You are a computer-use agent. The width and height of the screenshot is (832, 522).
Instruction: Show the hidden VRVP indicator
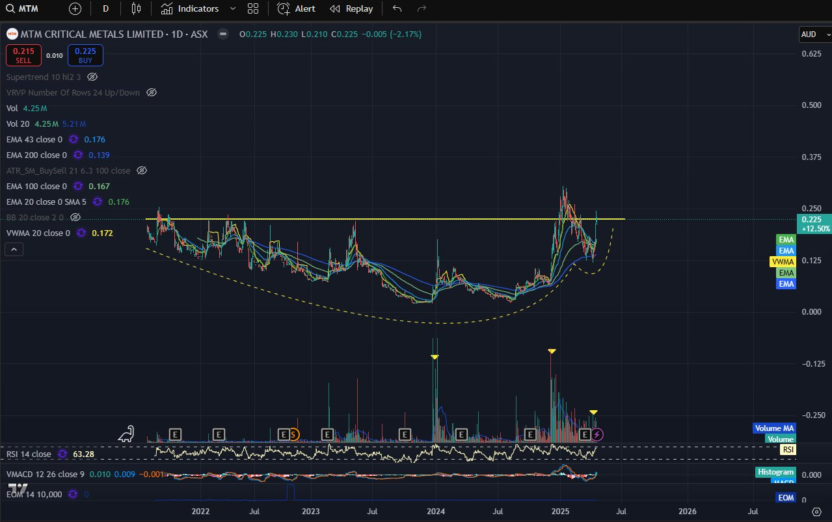pyautogui.click(x=151, y=92)
